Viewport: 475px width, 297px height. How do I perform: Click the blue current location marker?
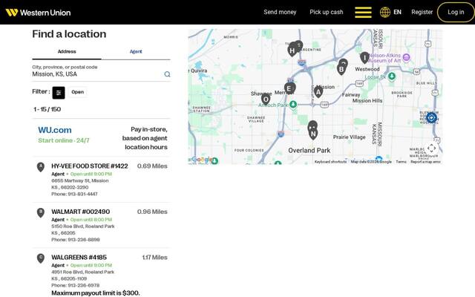coord(431,117)
